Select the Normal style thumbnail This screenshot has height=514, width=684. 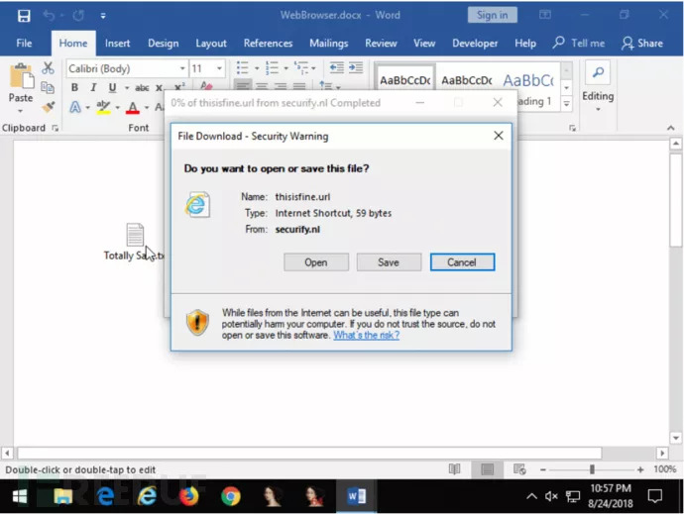click(405, 80)
